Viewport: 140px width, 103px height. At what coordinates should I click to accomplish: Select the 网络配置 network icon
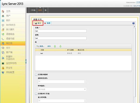(3, 72)
